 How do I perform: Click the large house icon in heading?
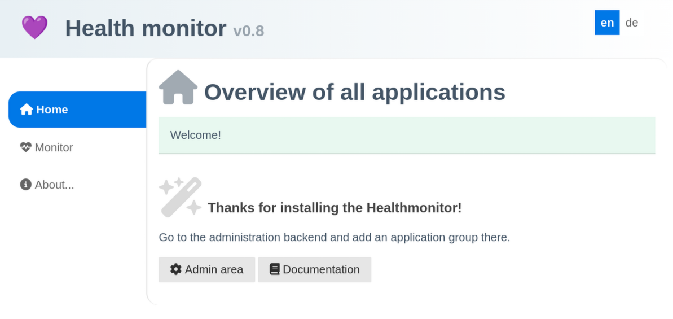[x=178, y=88]
